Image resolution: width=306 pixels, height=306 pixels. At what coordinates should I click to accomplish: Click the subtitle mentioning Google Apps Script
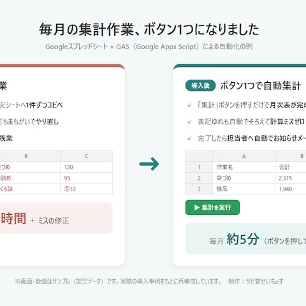pyautogui.click(x=149, y=47)
